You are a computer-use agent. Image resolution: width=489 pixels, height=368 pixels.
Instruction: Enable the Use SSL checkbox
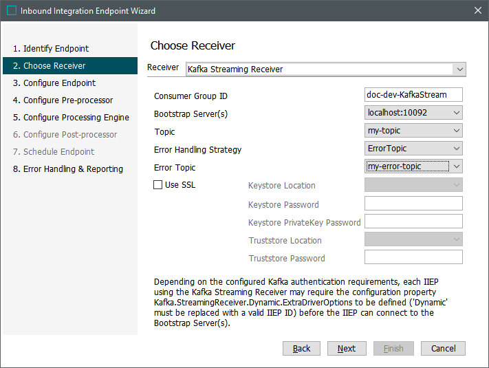coord(157,184)
